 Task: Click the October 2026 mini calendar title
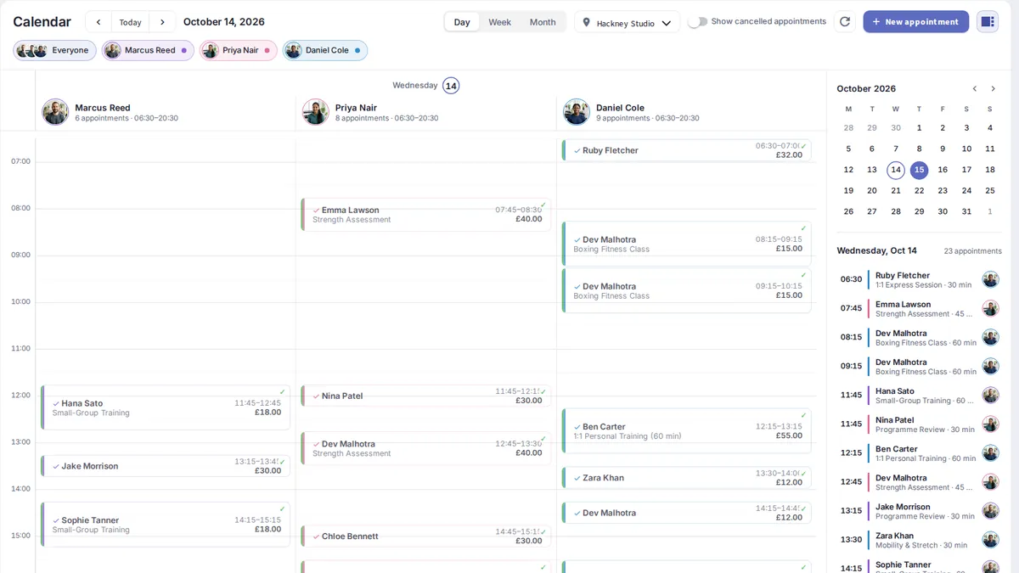coord(866,88)
